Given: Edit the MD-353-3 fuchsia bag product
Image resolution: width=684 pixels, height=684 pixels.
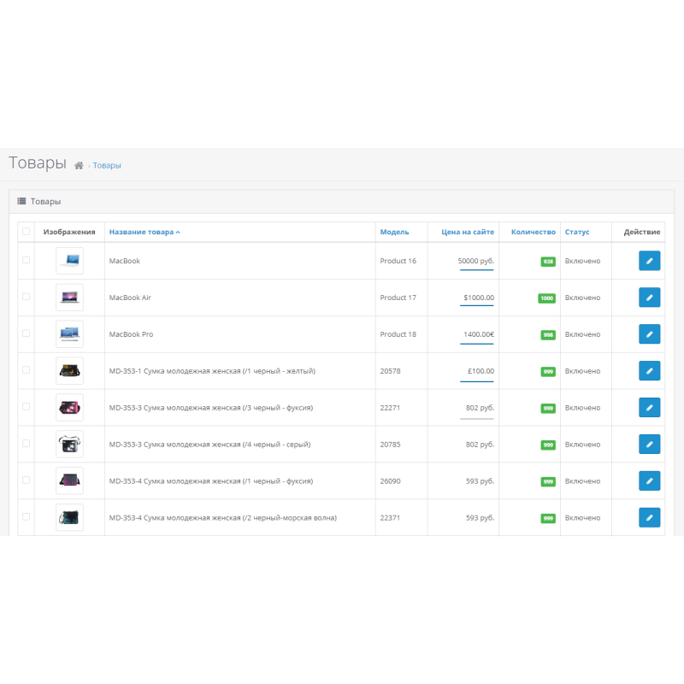Looking at the screenshot, I should pyautogui.click(x=649, y=407).
